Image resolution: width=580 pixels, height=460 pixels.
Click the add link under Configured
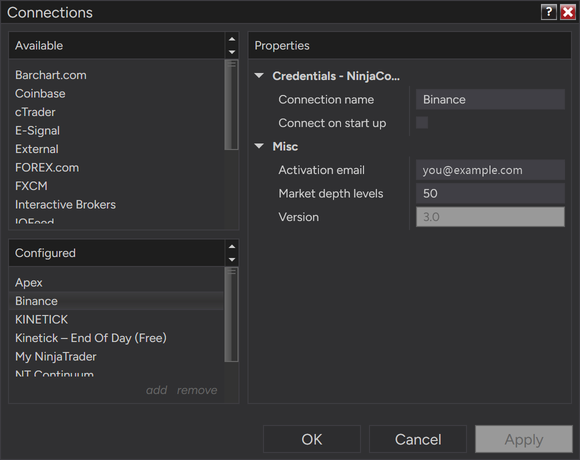pyautogui.click(x=156, y=390)
